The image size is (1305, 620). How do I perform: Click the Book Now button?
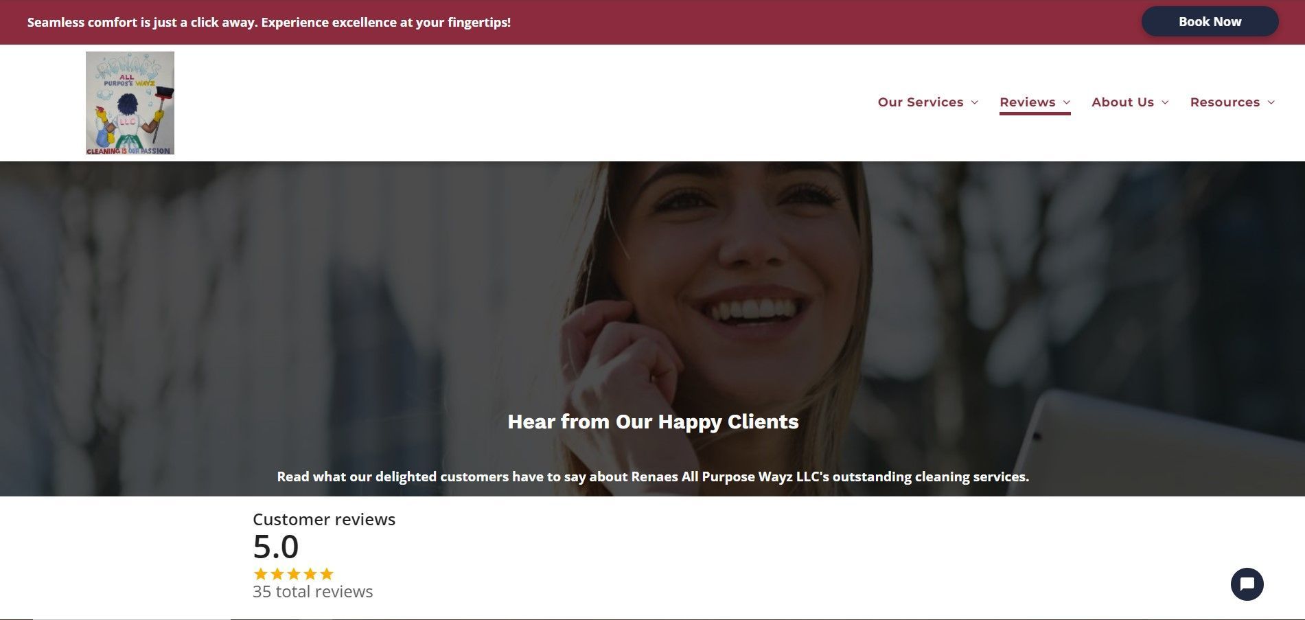pyautogui.click(x=1210, y=21)
